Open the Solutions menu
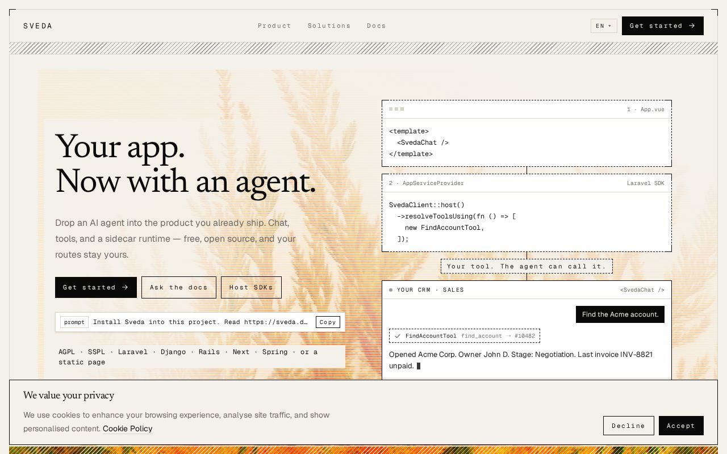Viewport: 727px width, 454px height. point(329,26)
